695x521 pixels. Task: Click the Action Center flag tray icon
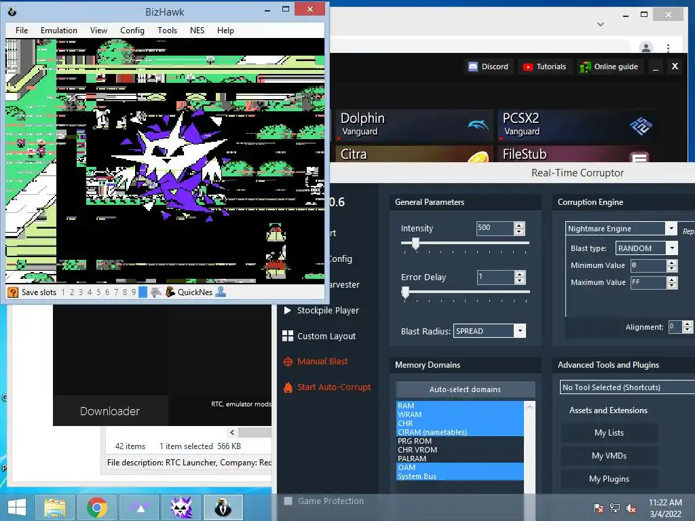[x=599, y=507]
